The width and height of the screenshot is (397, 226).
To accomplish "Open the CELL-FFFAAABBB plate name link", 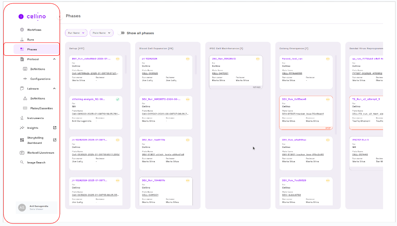I will pos(292,73).
